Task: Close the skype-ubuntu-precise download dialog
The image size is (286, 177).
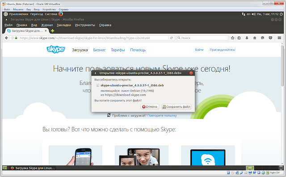Action: pyautogui.click(x=191, y=73)
